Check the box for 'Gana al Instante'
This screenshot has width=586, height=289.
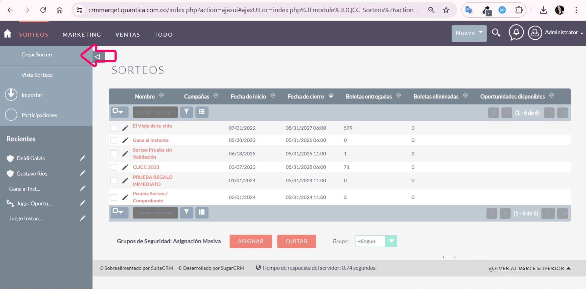click(x=114, y=140)
